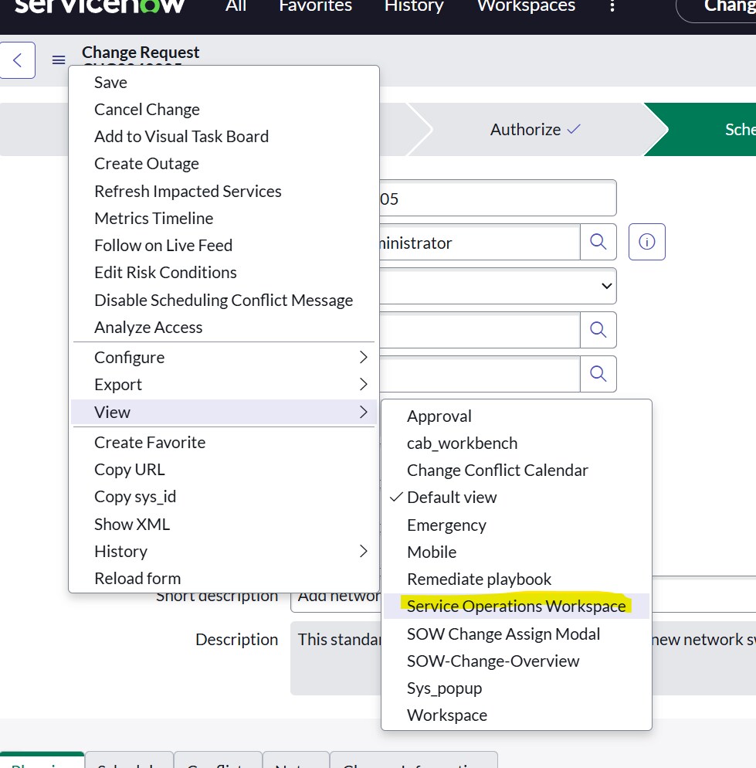Click the info icon beside administrator field
The image size is (756, 768).
[x=647, y=242]
